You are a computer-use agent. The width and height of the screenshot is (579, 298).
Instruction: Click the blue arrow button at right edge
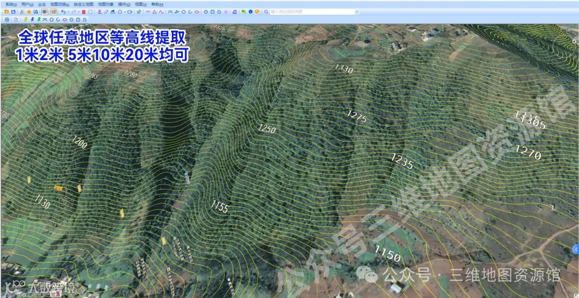pyautogui.click(x=576, y=250)
